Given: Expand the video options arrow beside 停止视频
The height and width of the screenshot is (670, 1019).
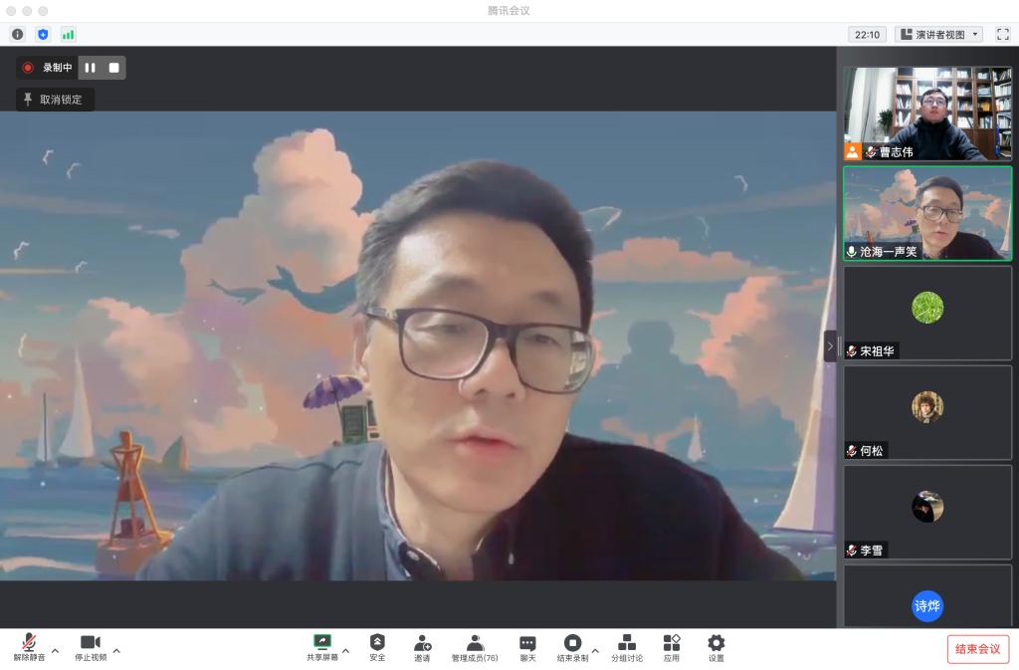Looking at the screenshot, I should [x=116, y=651].
